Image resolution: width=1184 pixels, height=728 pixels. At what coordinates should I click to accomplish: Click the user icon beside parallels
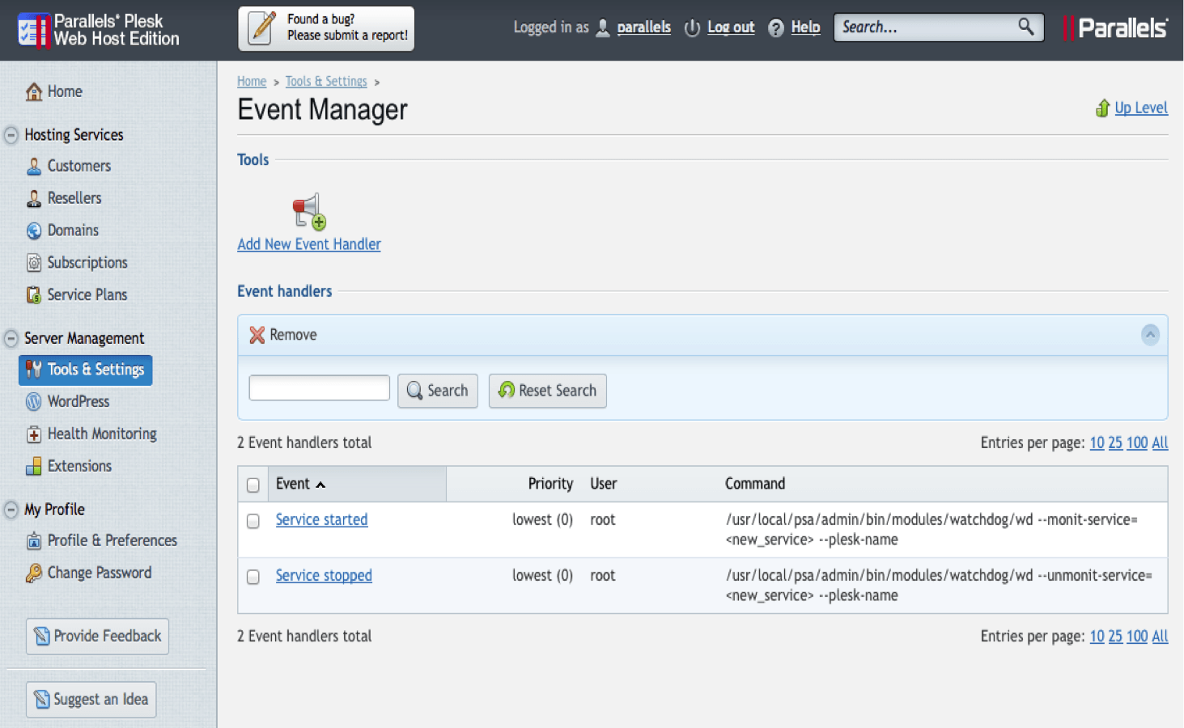pos(603,28)
